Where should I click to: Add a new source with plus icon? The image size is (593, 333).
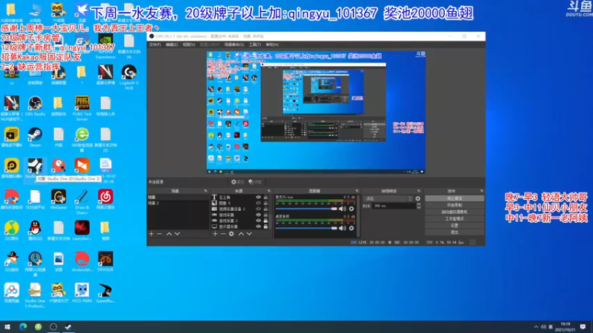tap(215, 234)
